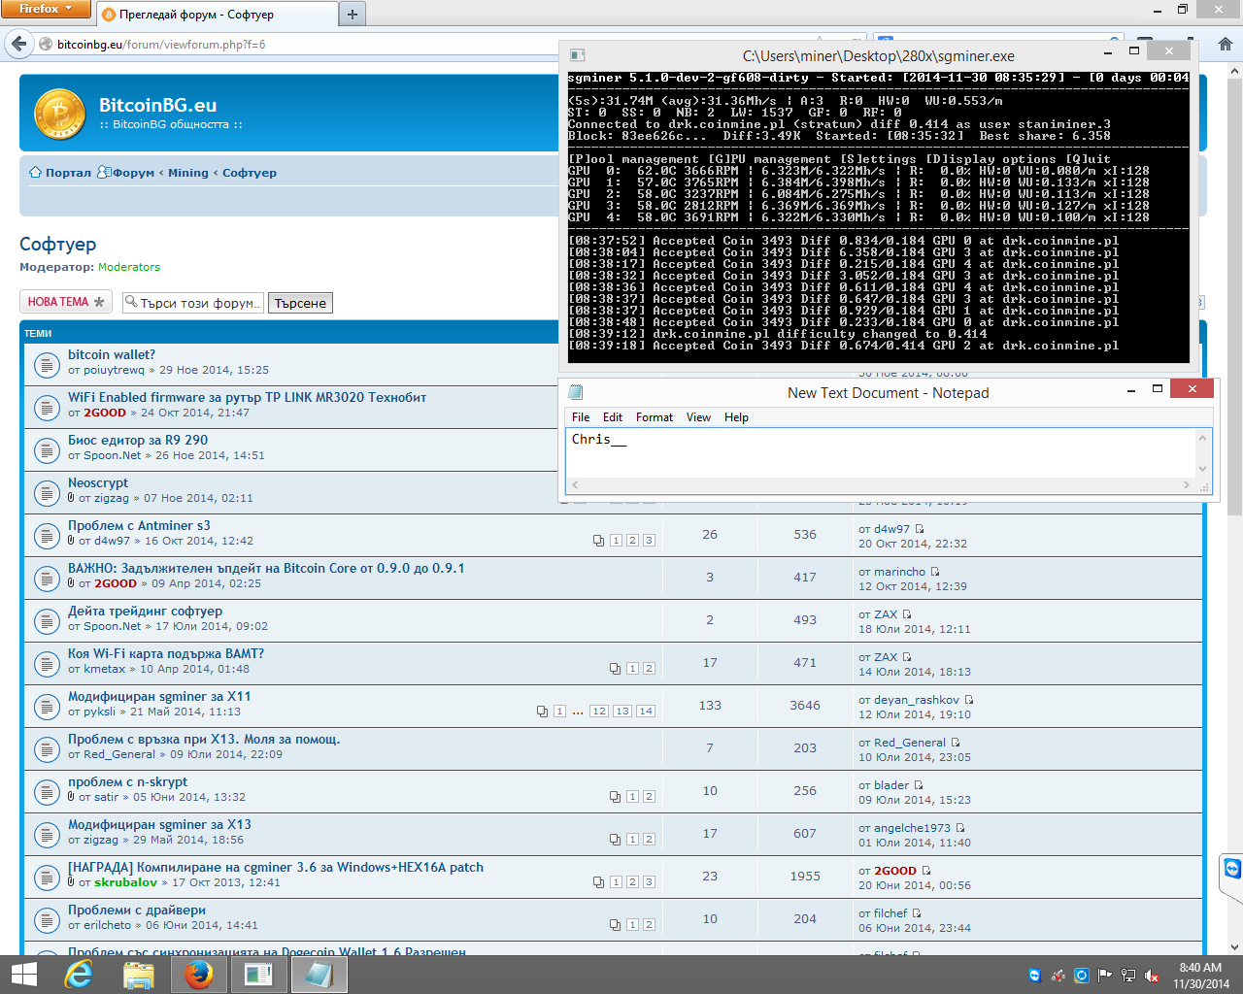The width and height of the screenshot is (1243, 994).
Task: Go back with the Firefox back arrow
Action: 18,44
